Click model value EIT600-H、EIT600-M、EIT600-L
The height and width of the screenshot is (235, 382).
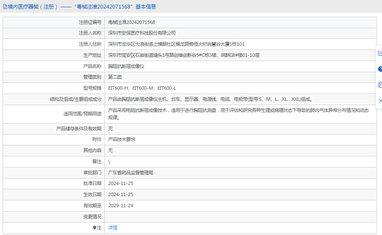142,88
